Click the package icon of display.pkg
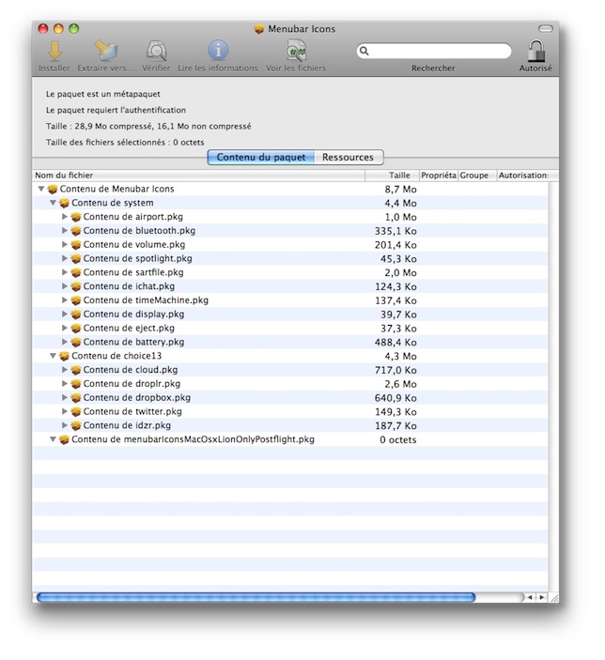Image resolution: width=605 pixels, height=660 pixels. coord(76,315)
